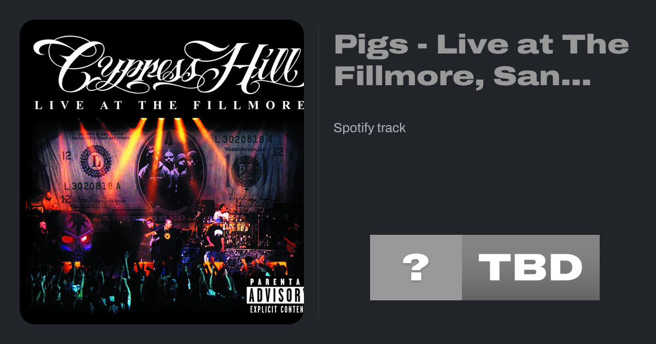This screenshot has width=656, height=344.
Task: Select the Spotify track label
Action: [x=370, y=128]
